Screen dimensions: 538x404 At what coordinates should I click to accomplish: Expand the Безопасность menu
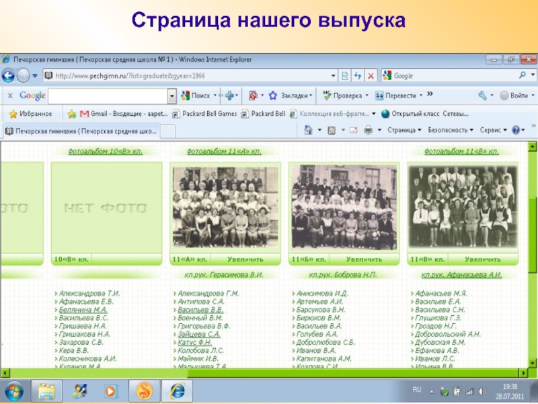[452, 130]
